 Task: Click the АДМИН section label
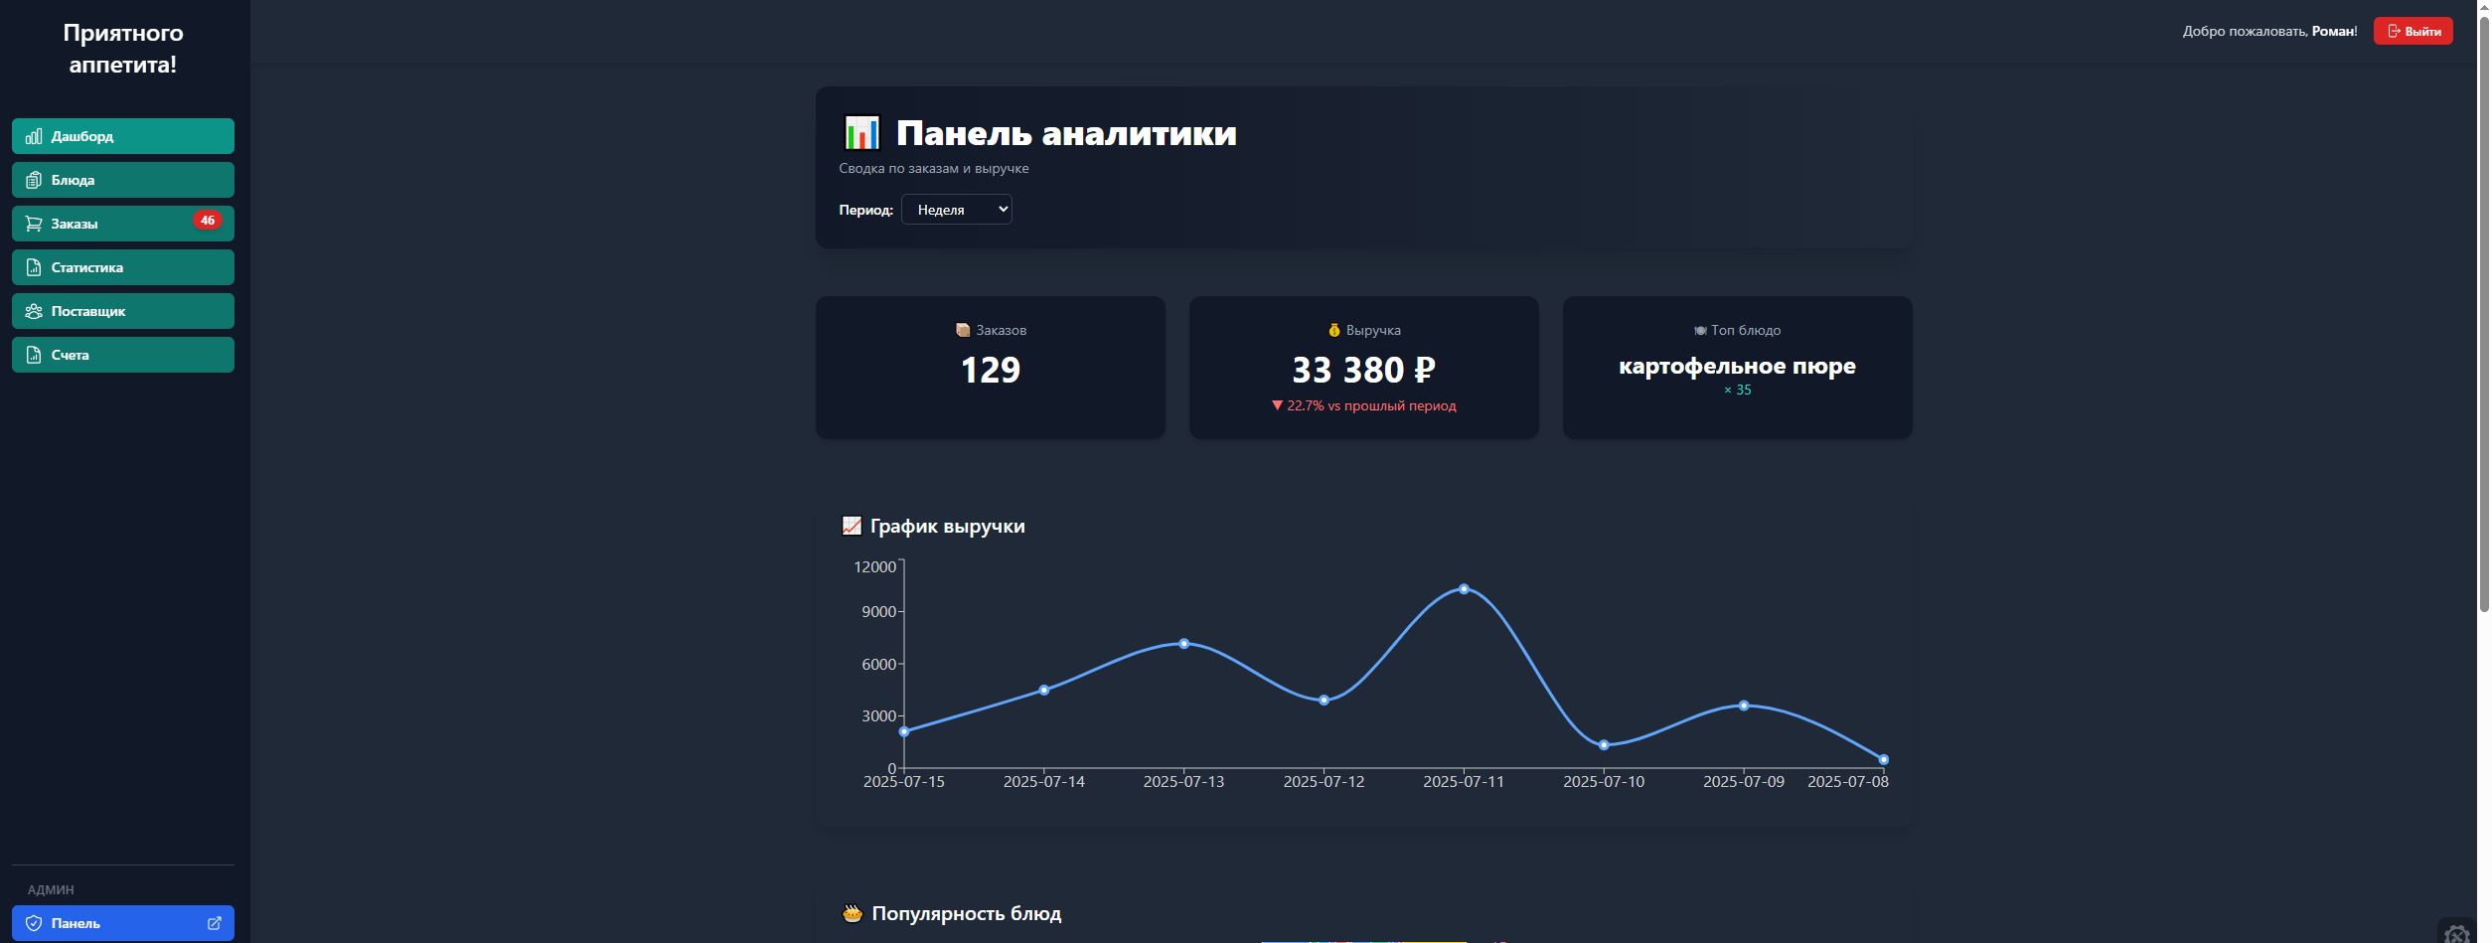pos(51,889)
